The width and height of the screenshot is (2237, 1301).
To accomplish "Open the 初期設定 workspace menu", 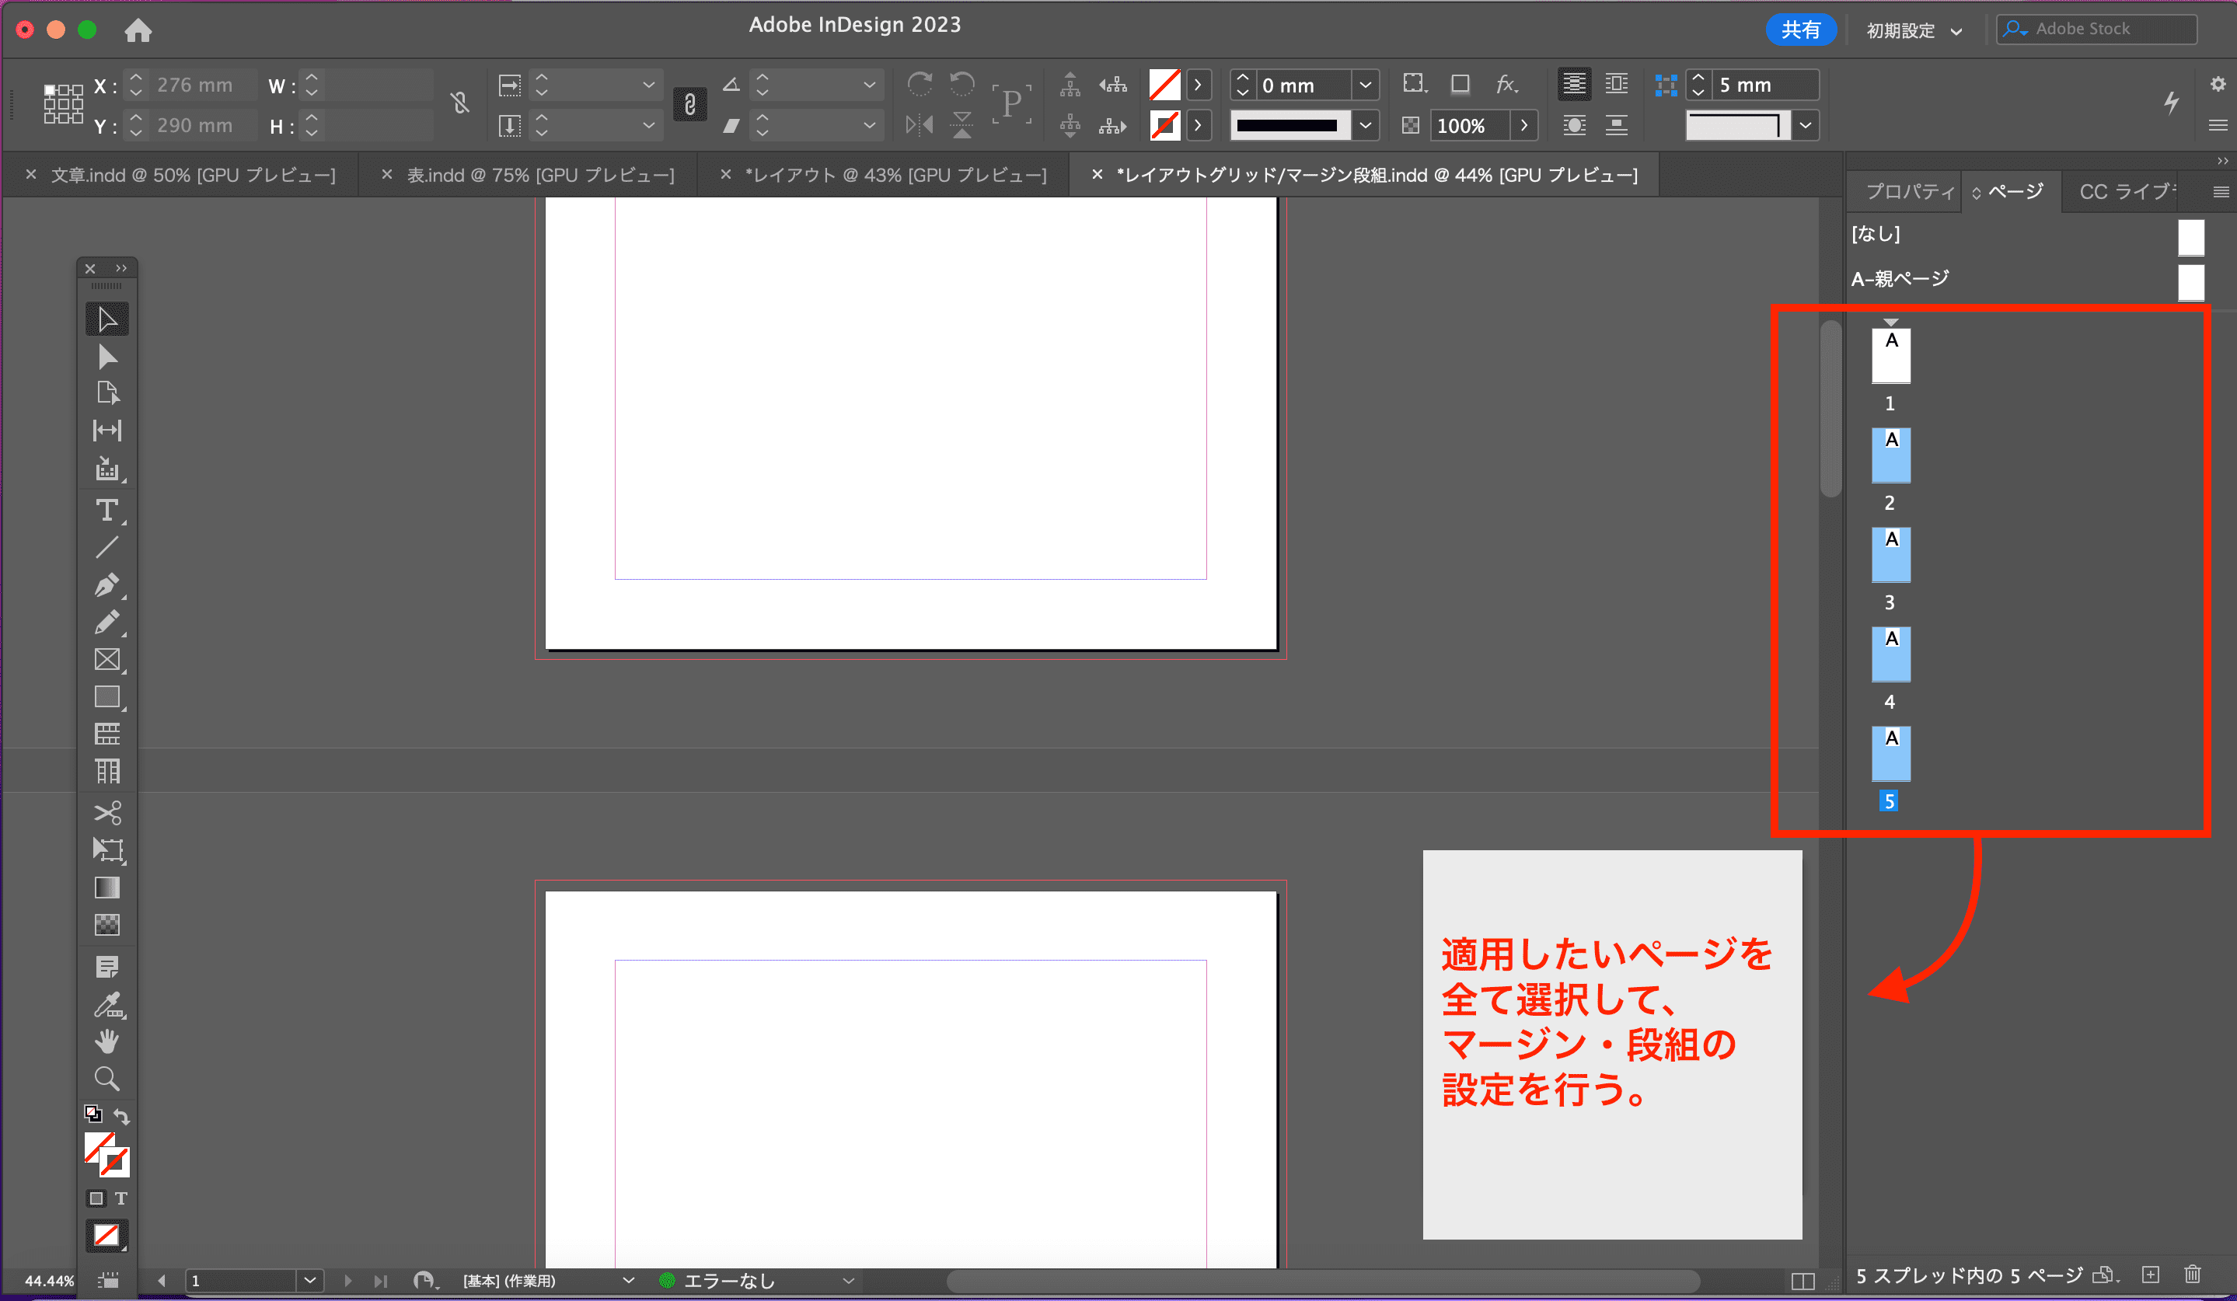I will pyautogui.click(x=1914, y=31).
